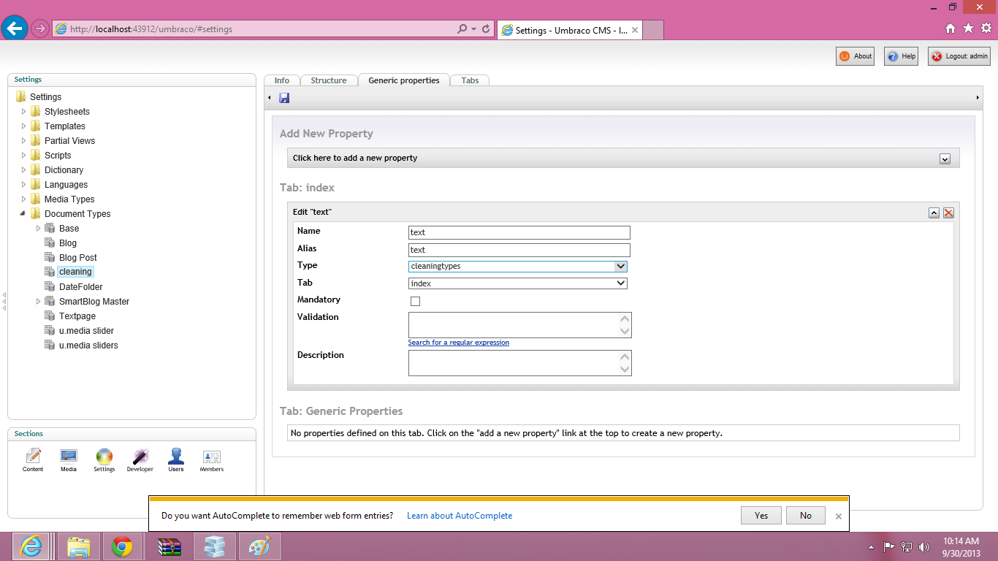Click the Description text area

[519, 363]
